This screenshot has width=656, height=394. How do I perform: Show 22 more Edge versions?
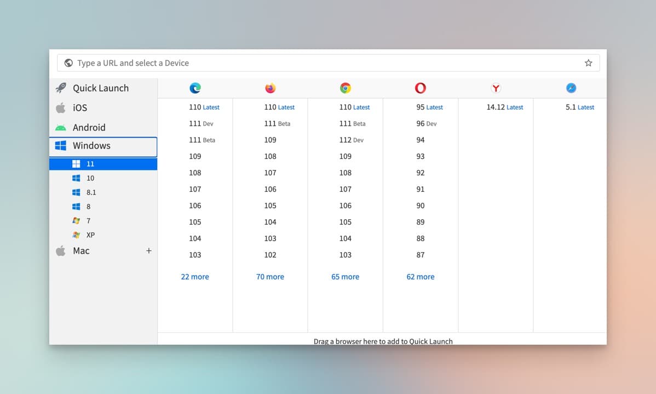pyautogui.click(x=195, y=277)
